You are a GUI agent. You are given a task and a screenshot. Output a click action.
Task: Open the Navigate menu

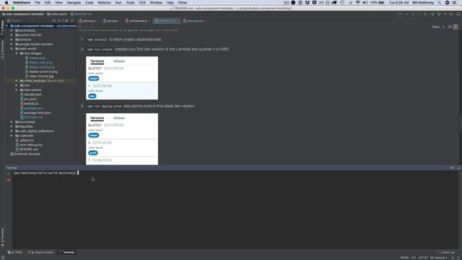click(x=74, y=3)
